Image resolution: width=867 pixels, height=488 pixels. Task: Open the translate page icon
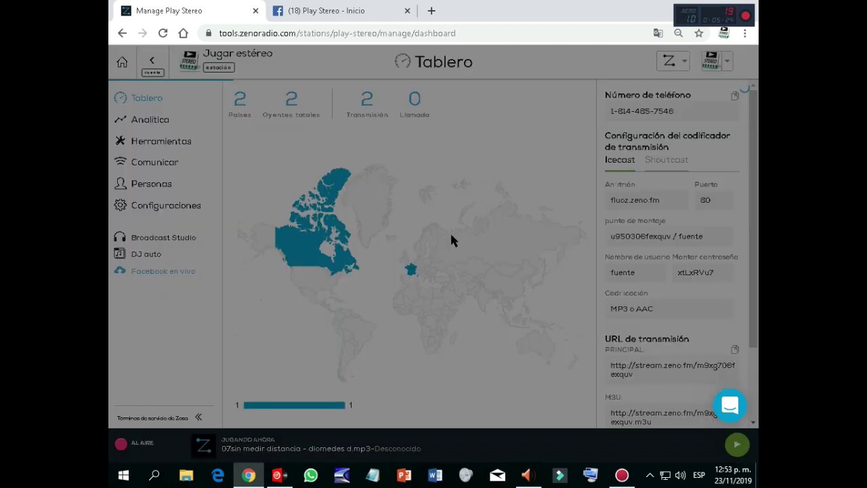tap(658, 33)
